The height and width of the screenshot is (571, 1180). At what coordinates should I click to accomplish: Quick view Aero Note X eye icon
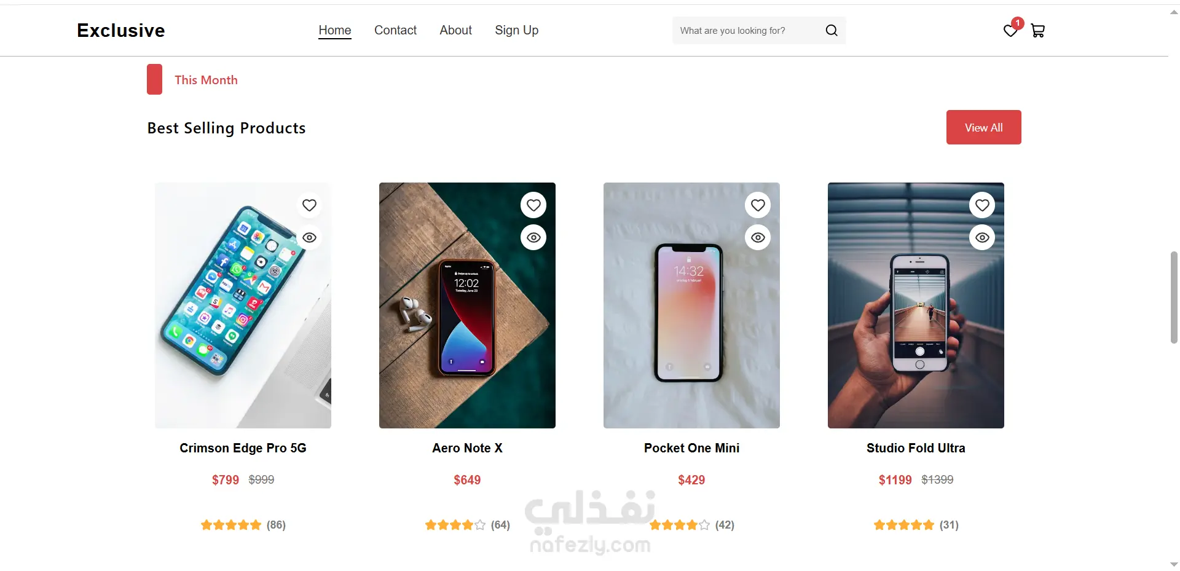[x=533, y=237]
